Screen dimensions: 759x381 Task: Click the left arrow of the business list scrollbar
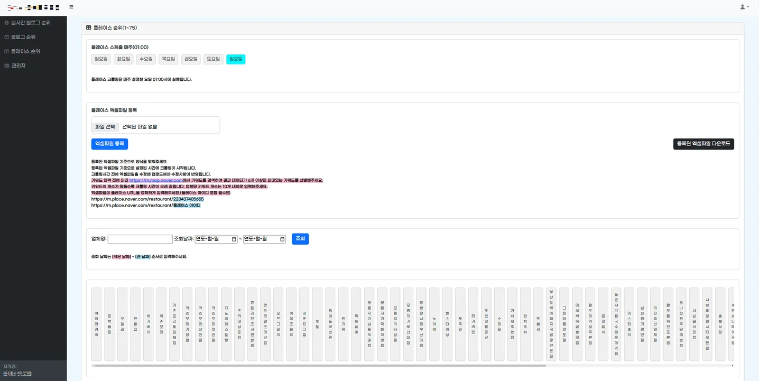(93, 365)
